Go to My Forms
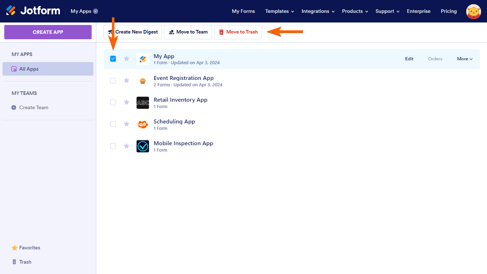 pyautogui.click(x=243, y=11)
